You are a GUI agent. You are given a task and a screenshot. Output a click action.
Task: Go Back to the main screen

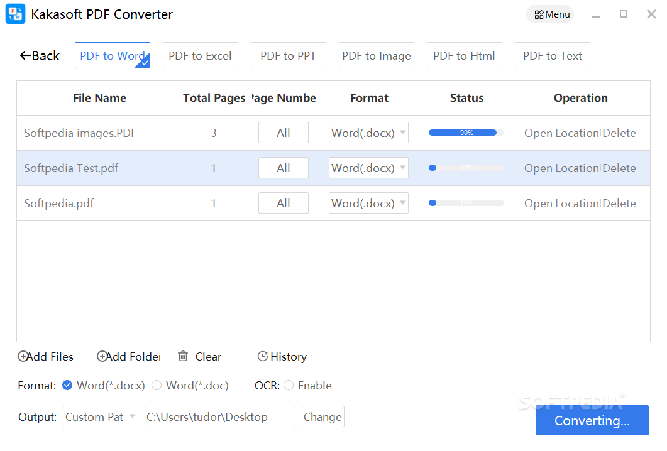pyautogui.click(x=40, y=56)
